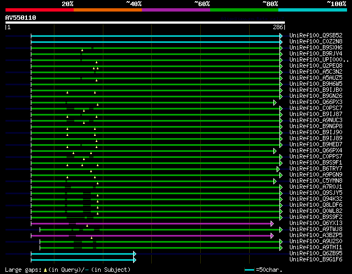Image resolution: width=352 pixels, height=274 pixels.
Task: Select the UniRef100_A7R0J1 label
Action: click(x=316, y=187)
